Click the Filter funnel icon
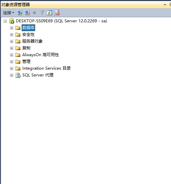This screenshot has height=184, width=171. pos(42,13)
